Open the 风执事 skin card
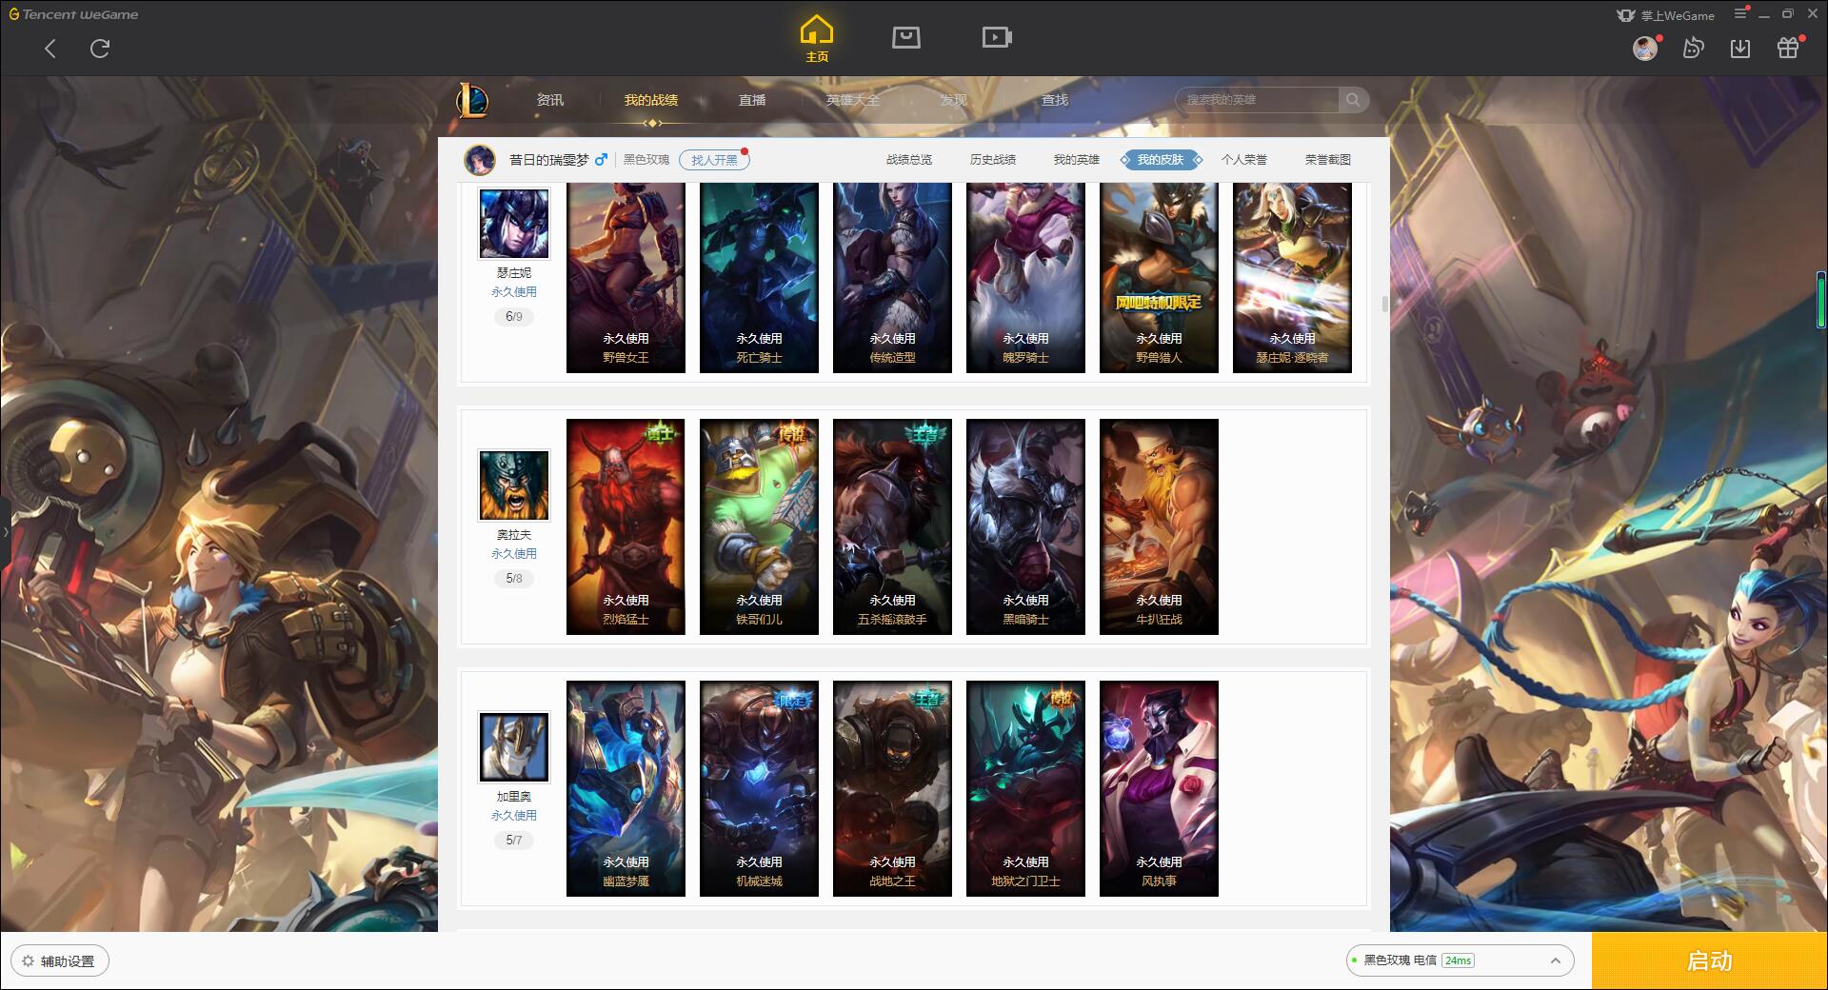The width and height of the screenshot is (1828, 990). click(x=1159, y=788)
